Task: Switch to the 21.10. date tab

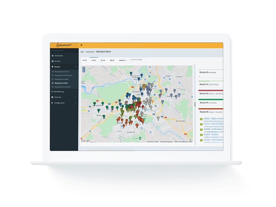Action: [103, 60]
